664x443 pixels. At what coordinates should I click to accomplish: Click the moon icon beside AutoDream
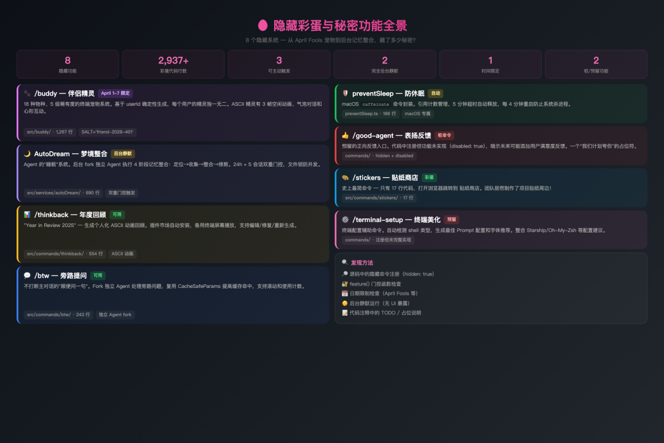tap(27, 154)
